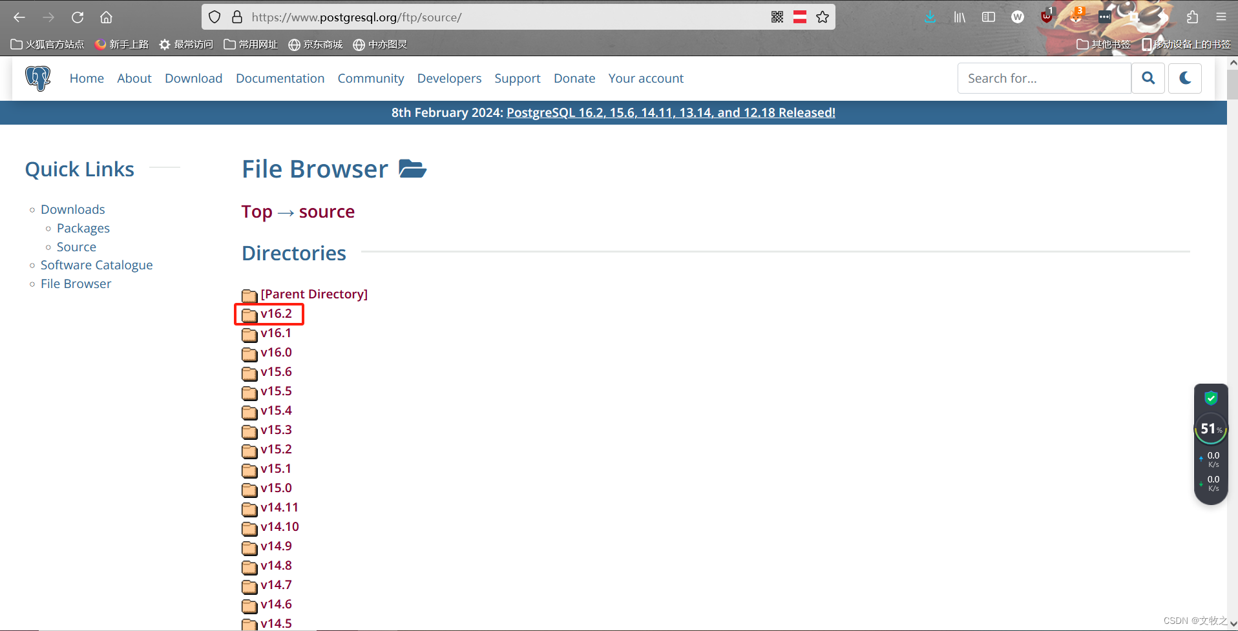
Task: Open the shield tracking protection icon
Action: click(215, 17)
